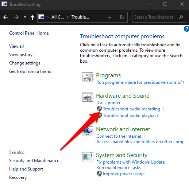The image size is (189, 184).
Task: Open Connect to the Internet troubleshooter
Action: click(x=119, y=136)
